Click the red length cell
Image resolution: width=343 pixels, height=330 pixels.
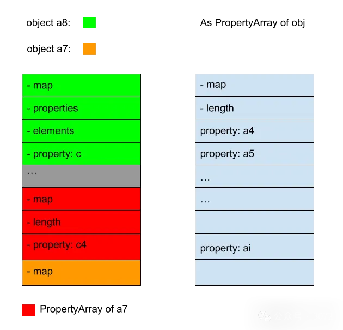[x=81, y=222]
